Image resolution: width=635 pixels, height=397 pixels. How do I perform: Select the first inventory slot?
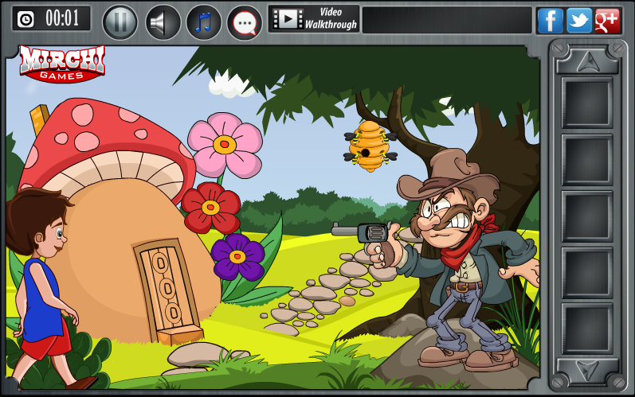[587, 103]
